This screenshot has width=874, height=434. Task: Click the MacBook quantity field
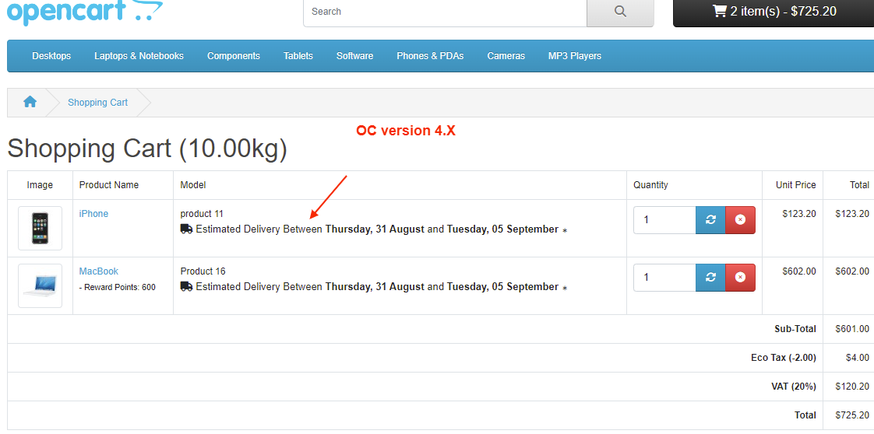(x=664, y=277)
